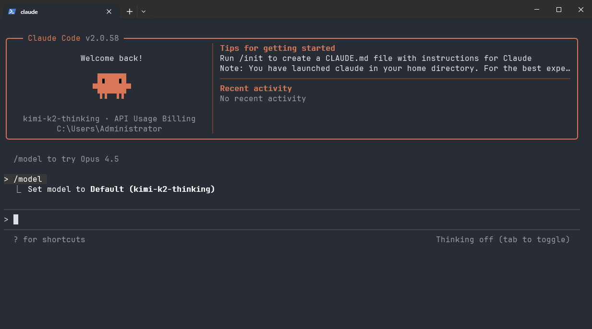Click the 'Run /init to create a CLAUDE.md' tip
Image resolution: width=592 pixels, height=329 pixels.
(376, 58)
